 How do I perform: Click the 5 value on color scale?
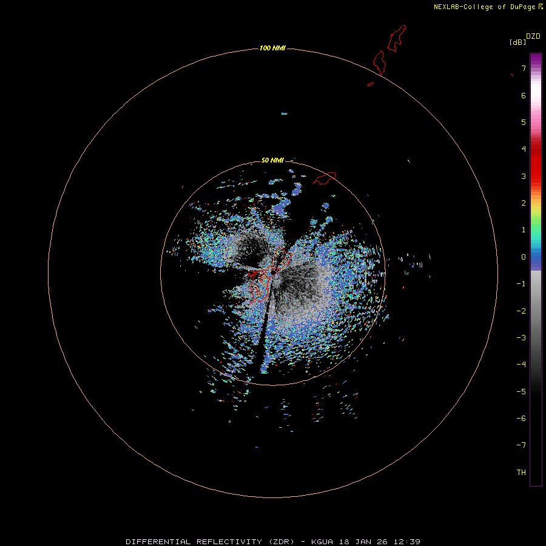[x=524, y=122]
